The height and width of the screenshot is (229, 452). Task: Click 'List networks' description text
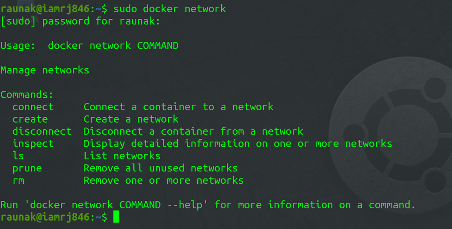pos(122,156)
